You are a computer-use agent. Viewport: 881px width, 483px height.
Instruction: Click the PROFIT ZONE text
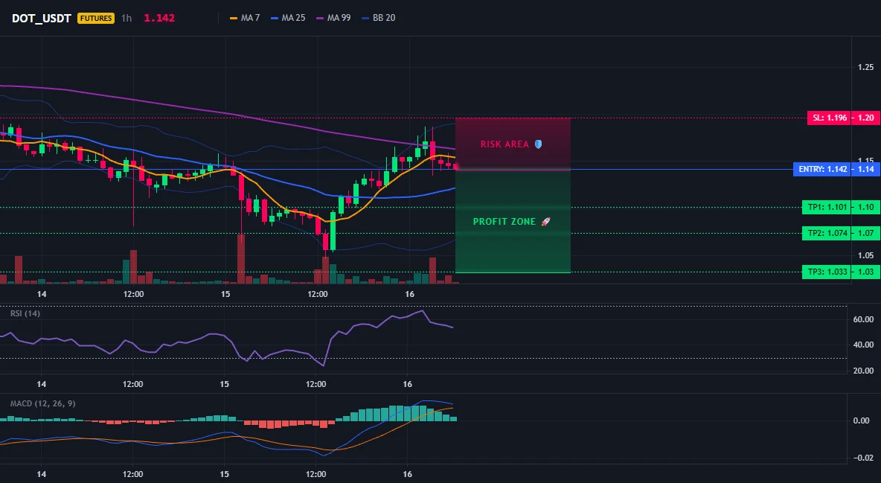pyautogui.click(x=504, y=222)
